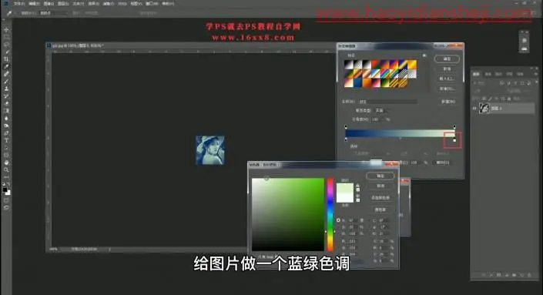Image resolution: width=543 pixels, height=295 pixels.
Task: Click 确定 in the color picker dialog
Action: pos(380,176)
